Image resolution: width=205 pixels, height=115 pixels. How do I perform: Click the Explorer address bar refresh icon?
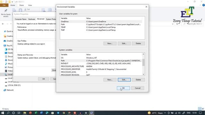click(x=177, y=24)
